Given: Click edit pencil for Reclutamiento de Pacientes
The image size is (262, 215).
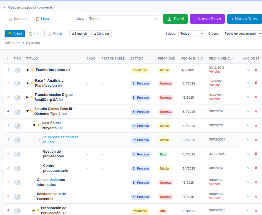Looking at the screenshot, I should click(x=248, y=196).
